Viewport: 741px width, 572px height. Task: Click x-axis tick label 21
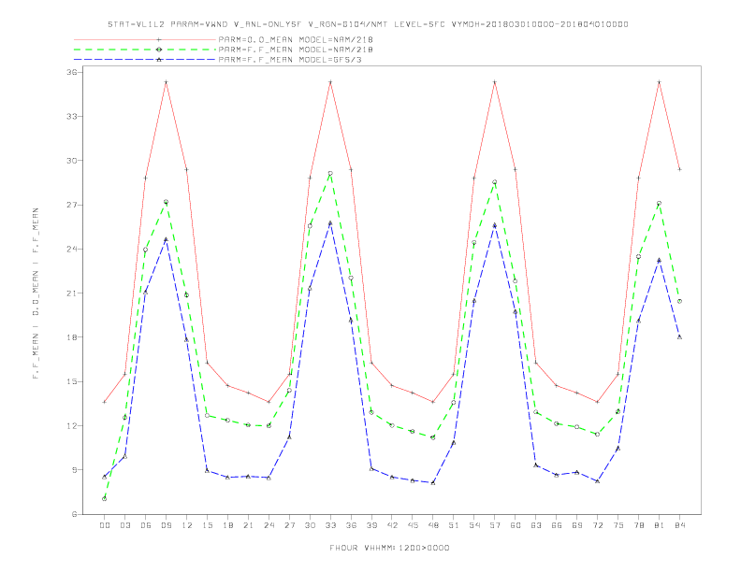[248, 525]
